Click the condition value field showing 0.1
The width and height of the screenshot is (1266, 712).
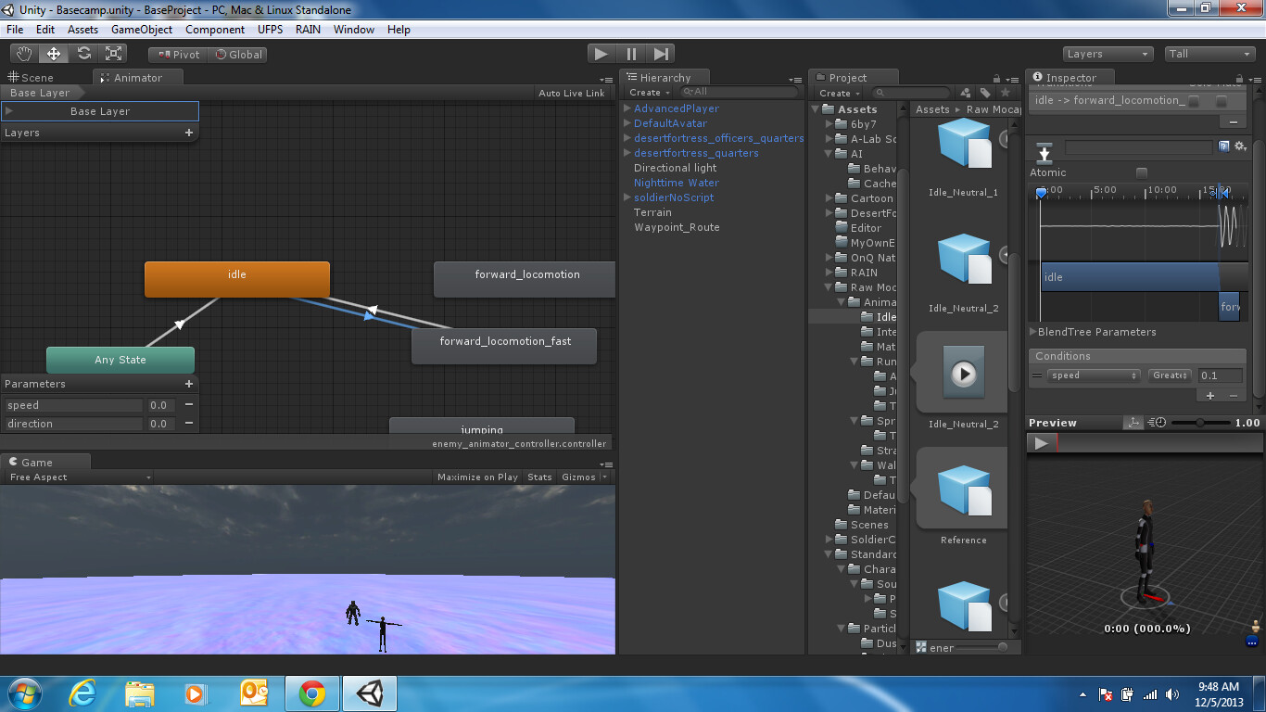pos(1221,375)
